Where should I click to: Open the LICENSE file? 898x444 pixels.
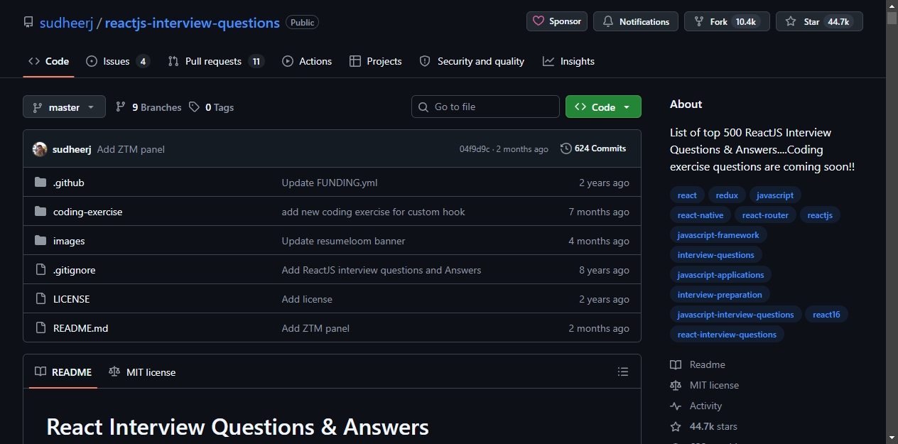pos(72,299)
